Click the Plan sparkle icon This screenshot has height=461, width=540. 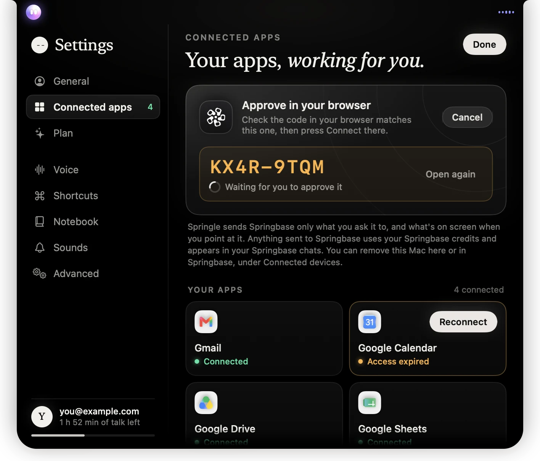(40, 133)
